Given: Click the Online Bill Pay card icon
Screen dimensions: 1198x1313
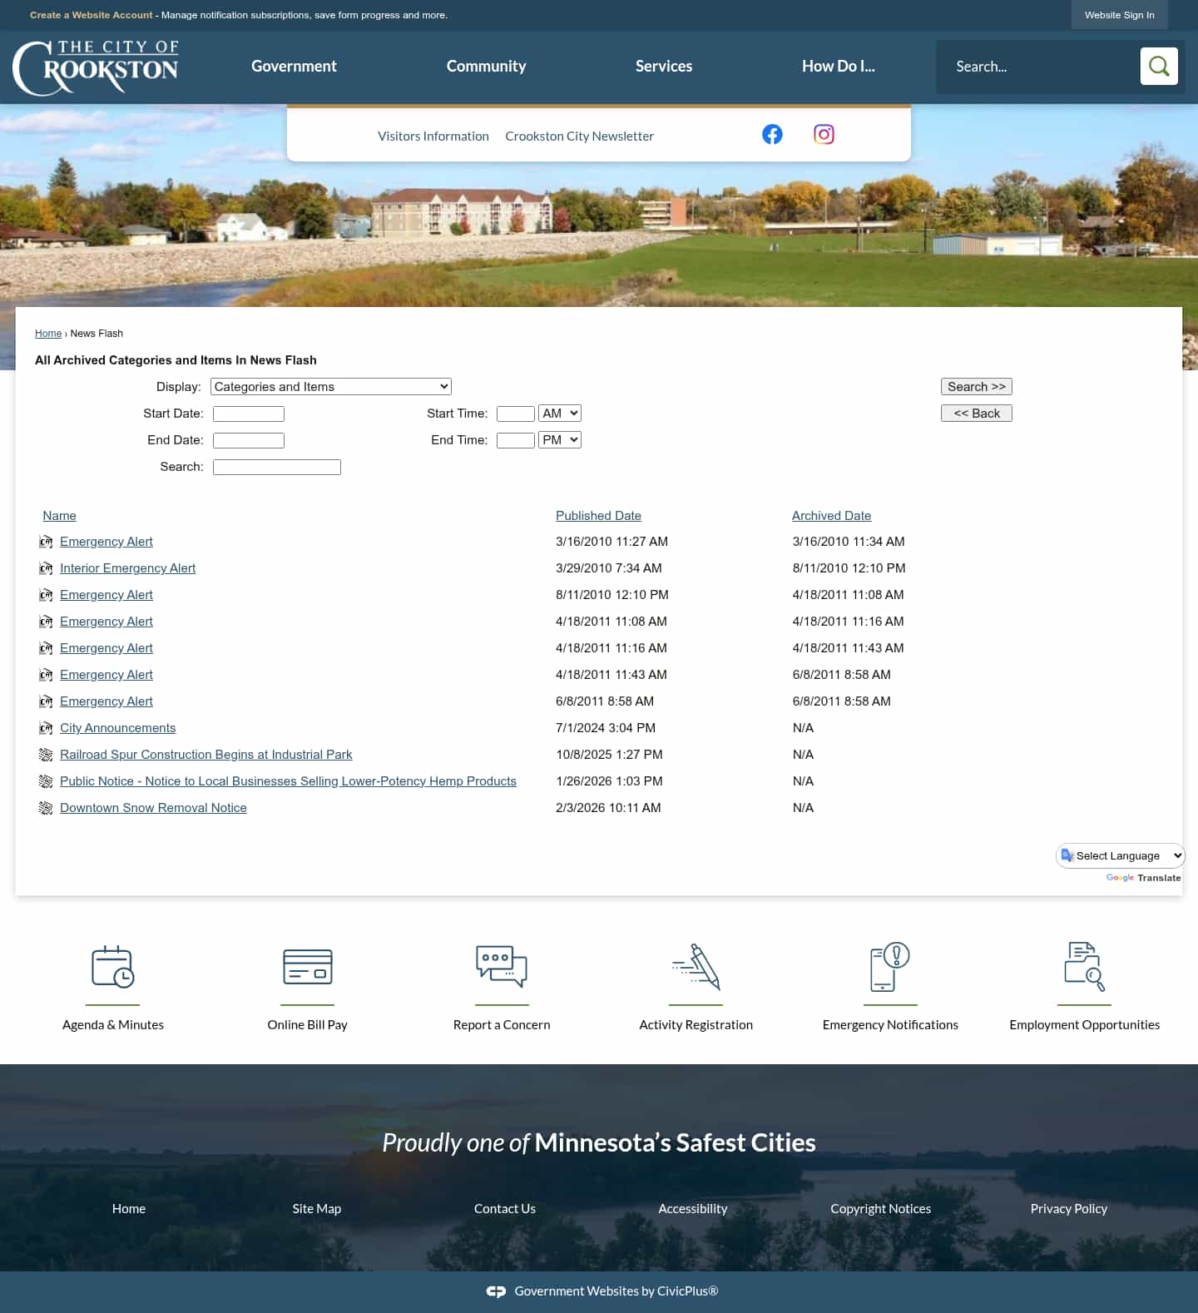Looking at the screenshot, I should click(x=308, y=966).
